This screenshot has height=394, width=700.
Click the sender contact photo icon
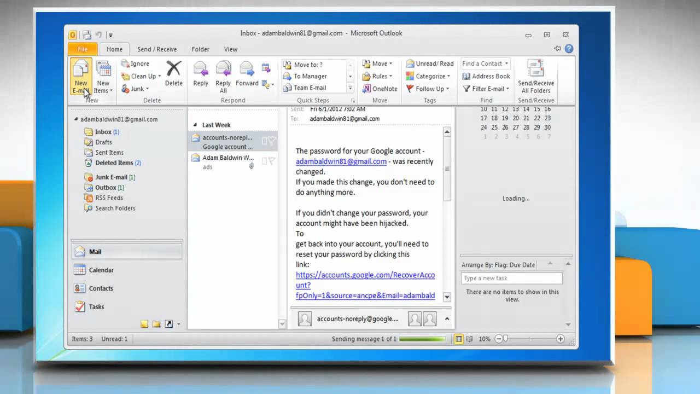(305, 319)
